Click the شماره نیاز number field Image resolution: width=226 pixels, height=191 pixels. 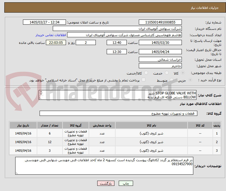click(x=160, y=22)
